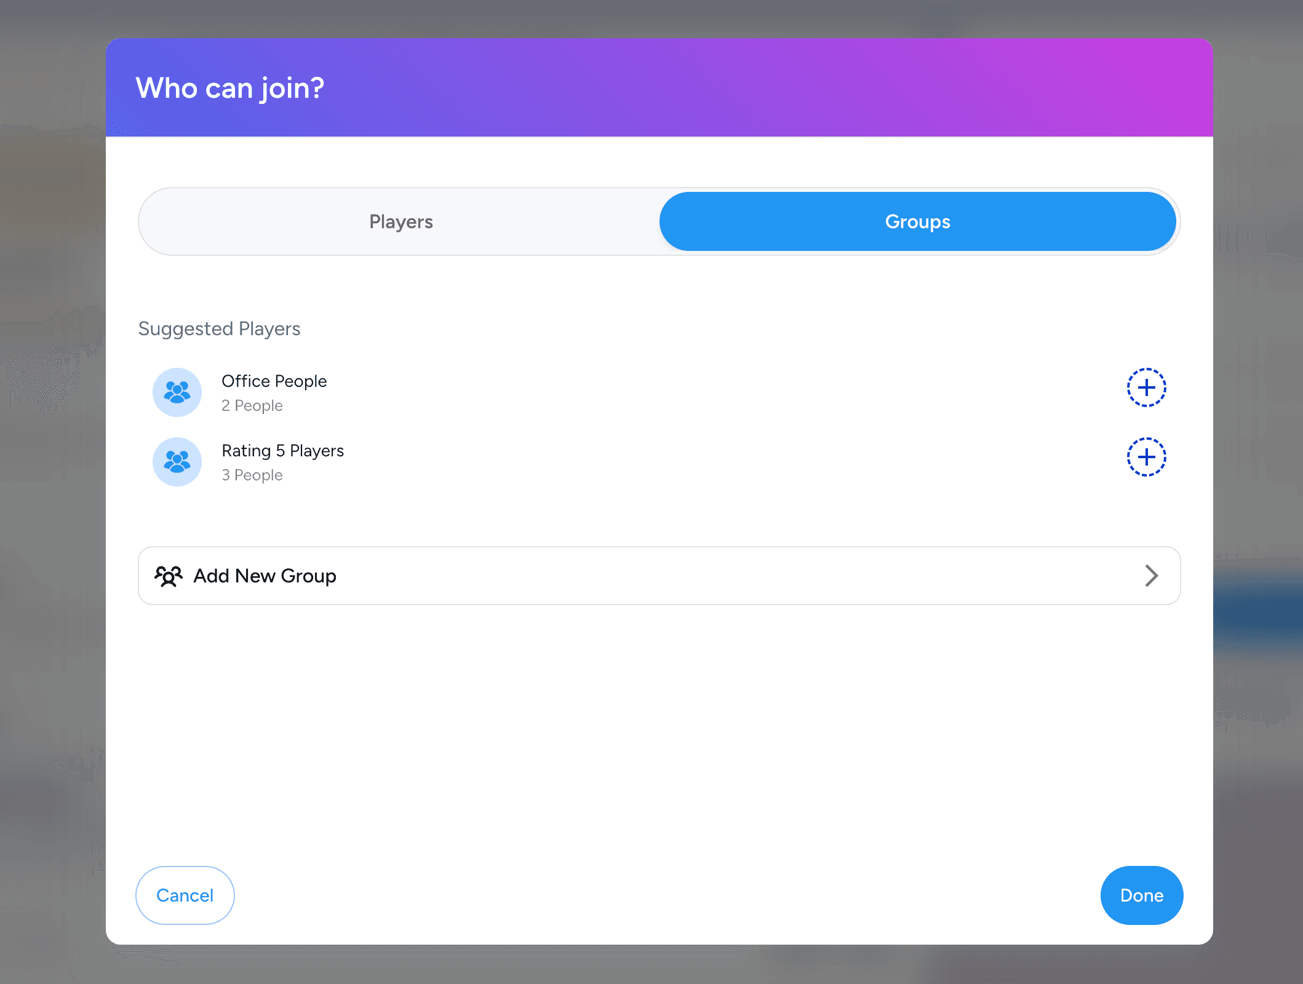This screenshot has height=984, width=1303.
Task: Add Rating 5 Players group plus icon
Action: pyautogui.click(x=1146, y=457)
